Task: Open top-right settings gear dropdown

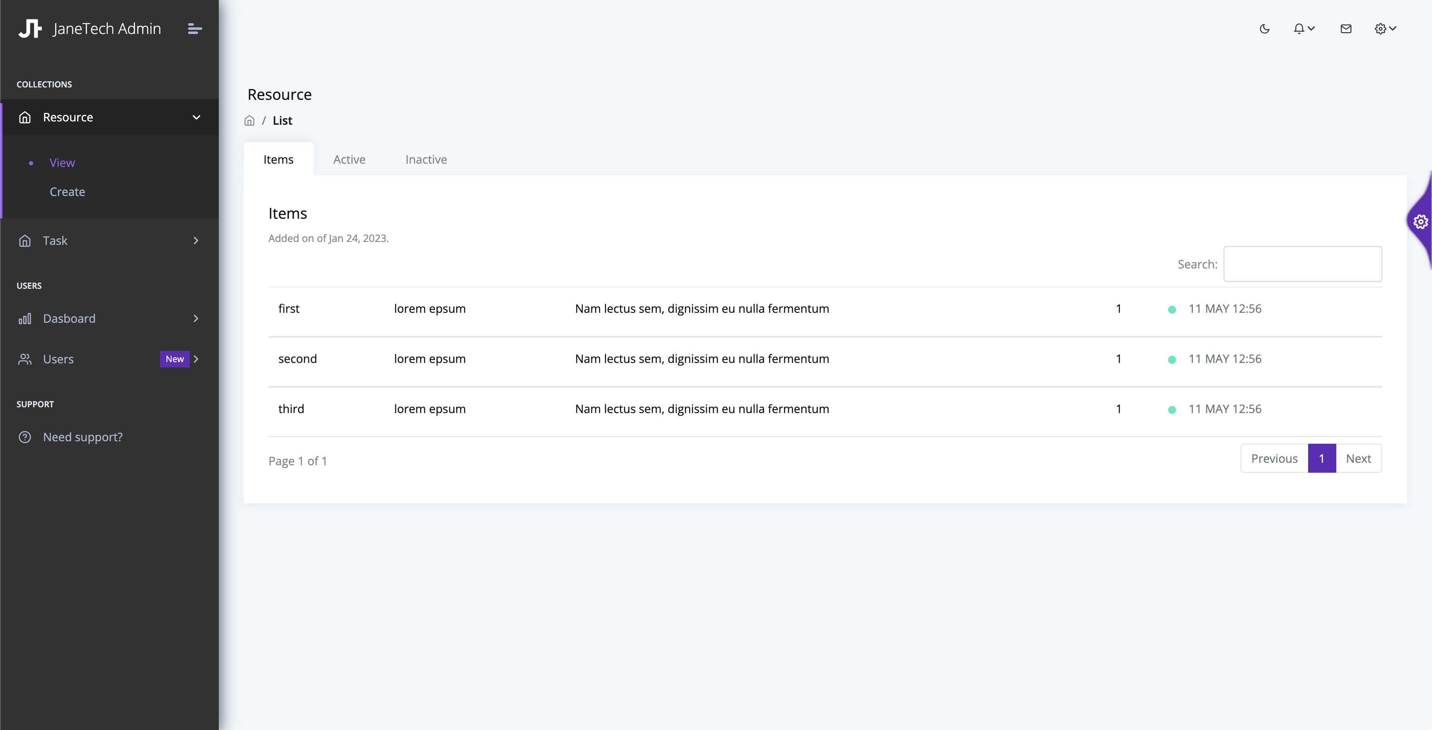Action: pyautogui.click(x=1385, y=29)
